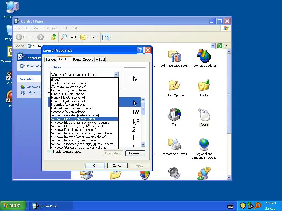Open the address bar dropdown arrow
Viewport: 282px width, 211px height.
213,46
